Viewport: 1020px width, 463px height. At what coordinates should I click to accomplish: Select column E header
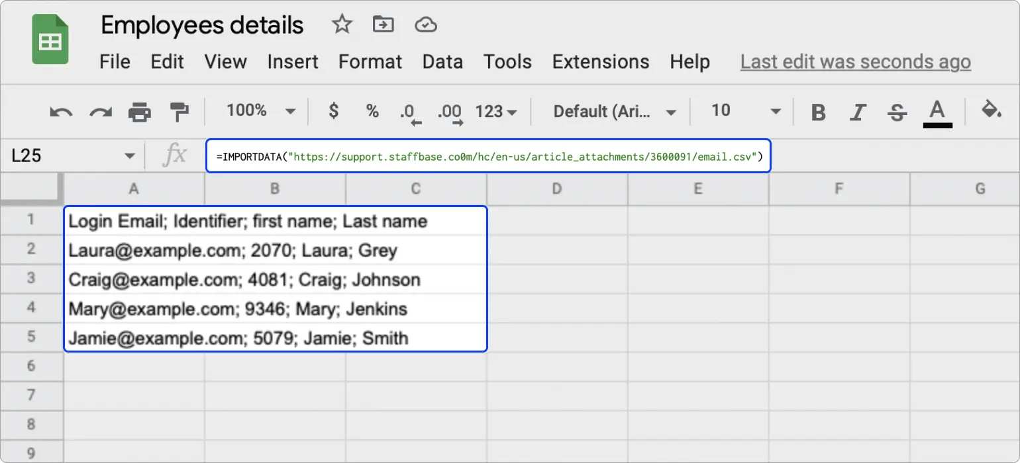tap(698, 189)
